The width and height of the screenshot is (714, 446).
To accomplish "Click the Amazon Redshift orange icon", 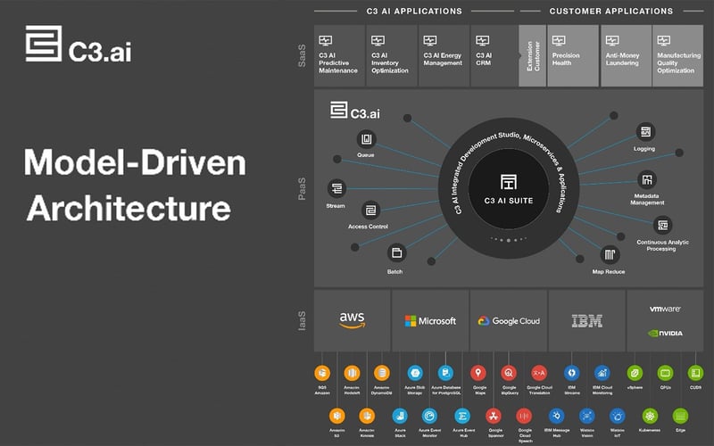I will (x=352, y=373).
